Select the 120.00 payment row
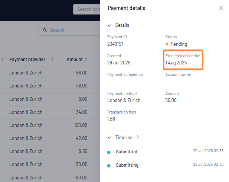229x182 pixels. tap(50, 125)
